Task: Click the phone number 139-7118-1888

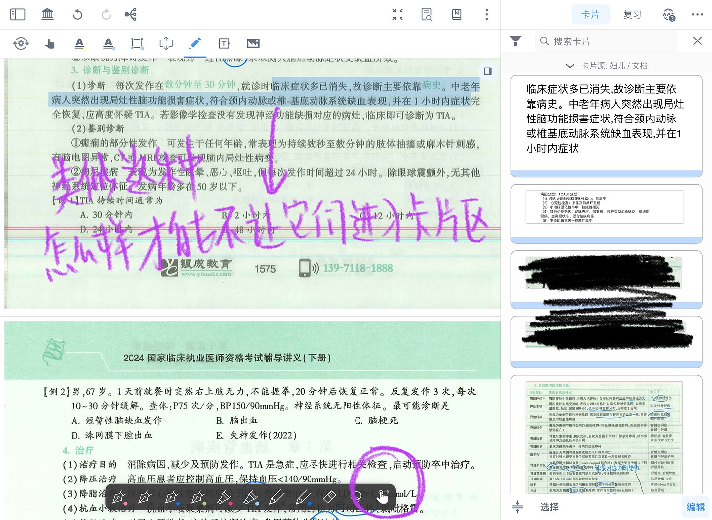Action: tap(358, 268)
